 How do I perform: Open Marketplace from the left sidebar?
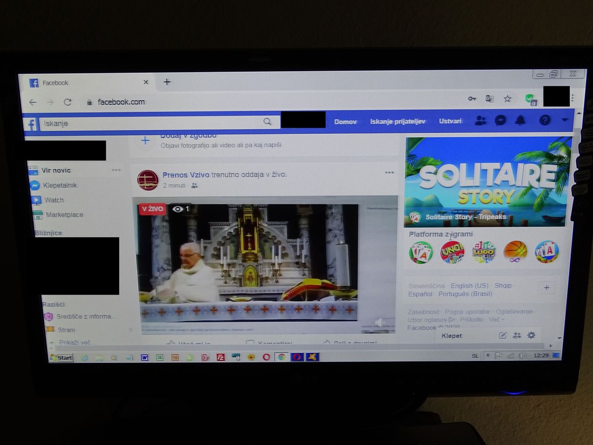coord(64,215)
